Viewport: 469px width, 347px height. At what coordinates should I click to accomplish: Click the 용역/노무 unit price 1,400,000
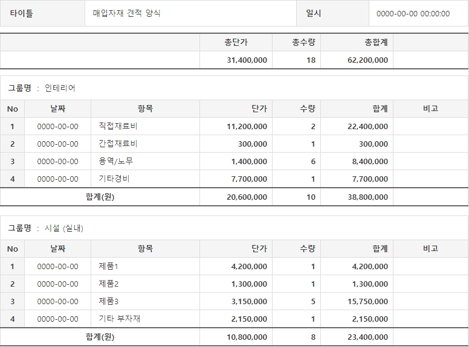coord(249,162)
